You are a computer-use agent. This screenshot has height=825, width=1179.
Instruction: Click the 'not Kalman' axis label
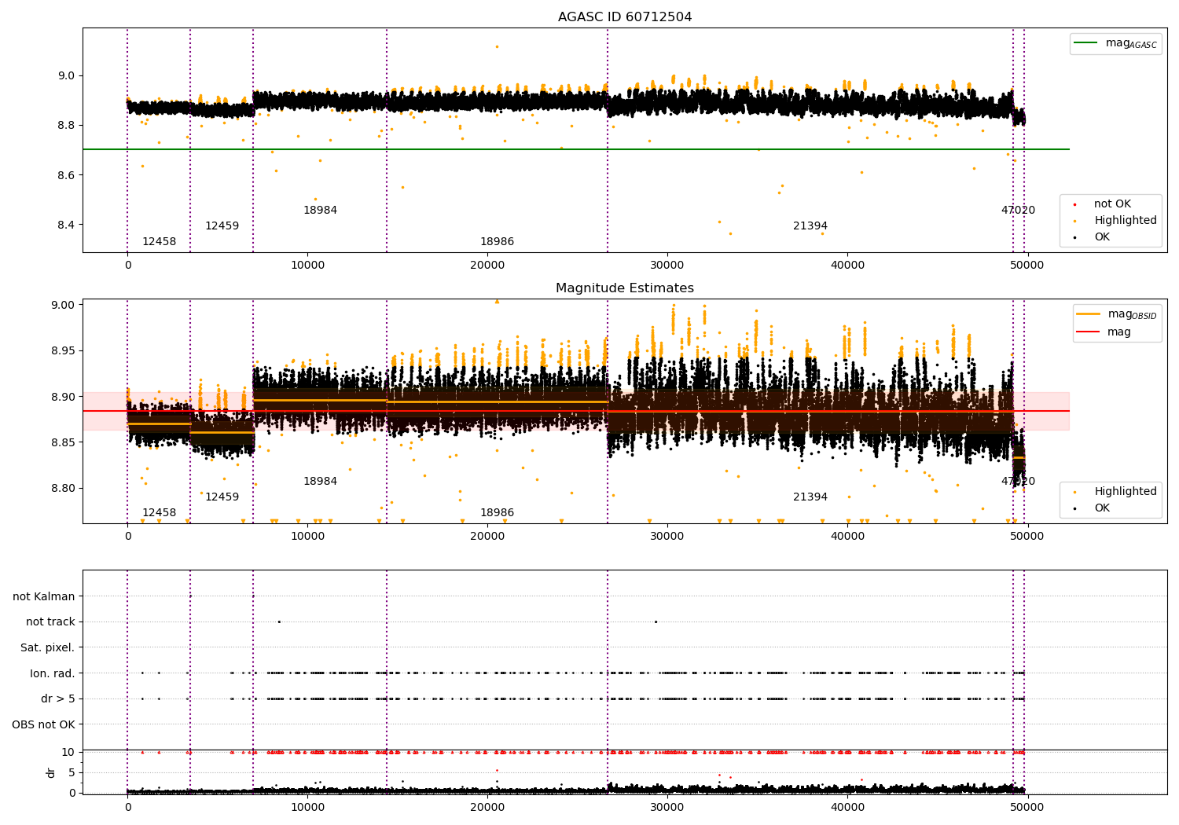(x=44, y=597)
